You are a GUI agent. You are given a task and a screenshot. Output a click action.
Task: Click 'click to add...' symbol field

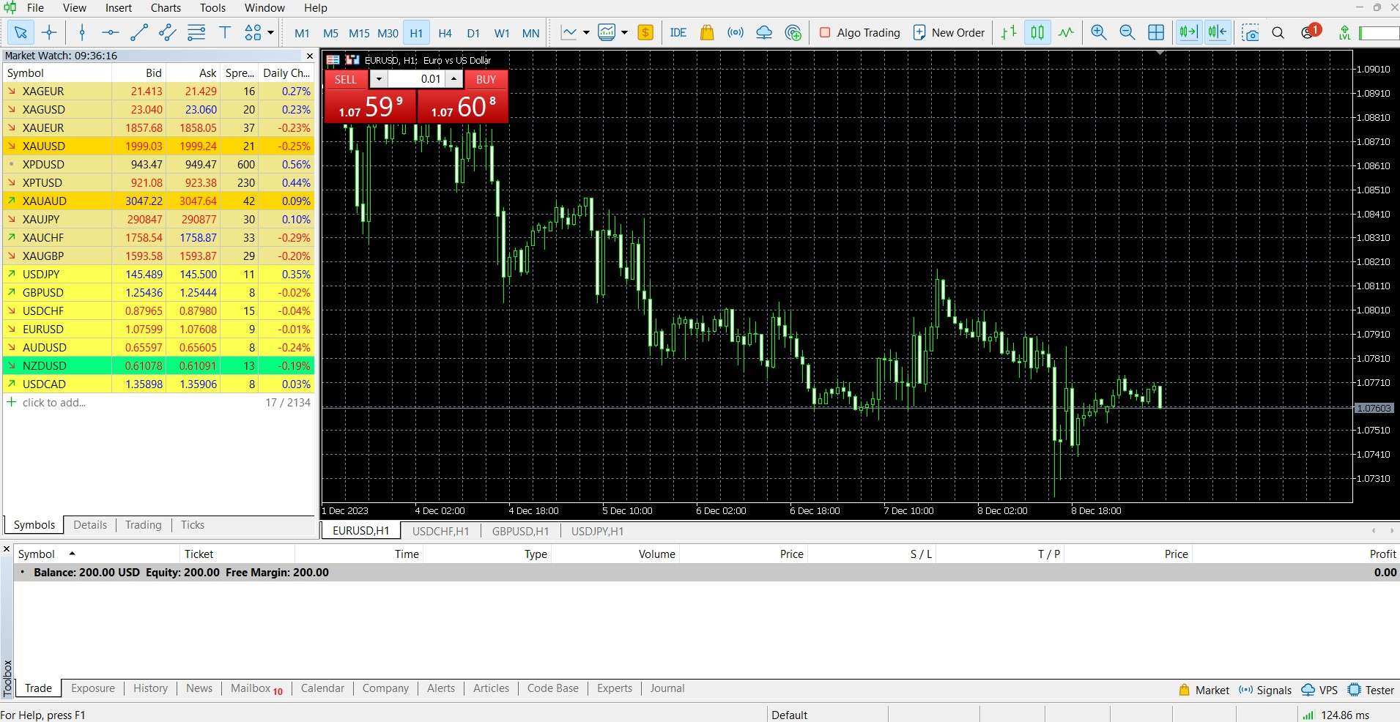53,402
